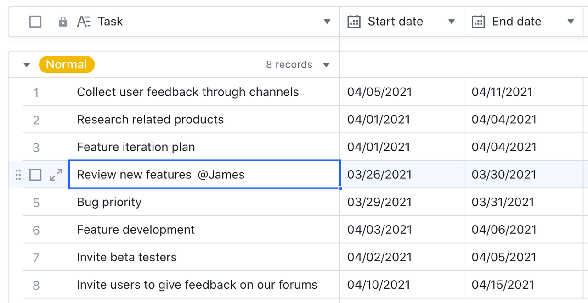Check the Review new features row checkbox
The image size is (588, 303).
[x=35, y=175]
